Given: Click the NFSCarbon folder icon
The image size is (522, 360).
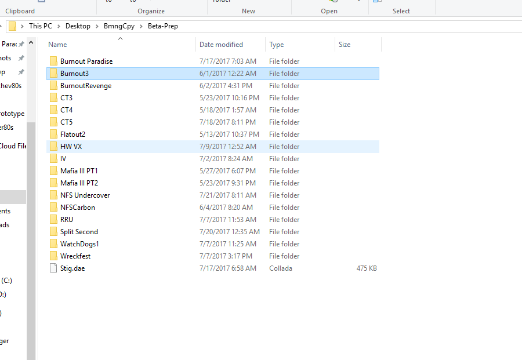Looking at the screenshot, I should 53,208.
